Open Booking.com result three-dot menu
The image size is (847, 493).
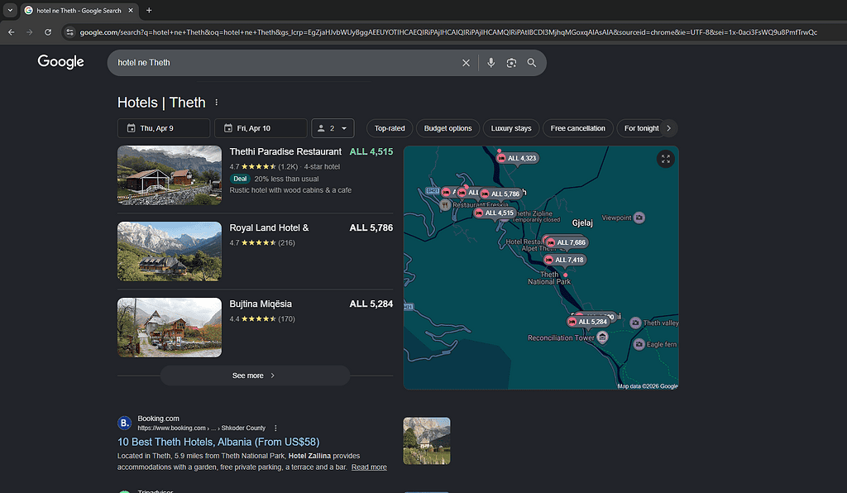coord(275,428)
